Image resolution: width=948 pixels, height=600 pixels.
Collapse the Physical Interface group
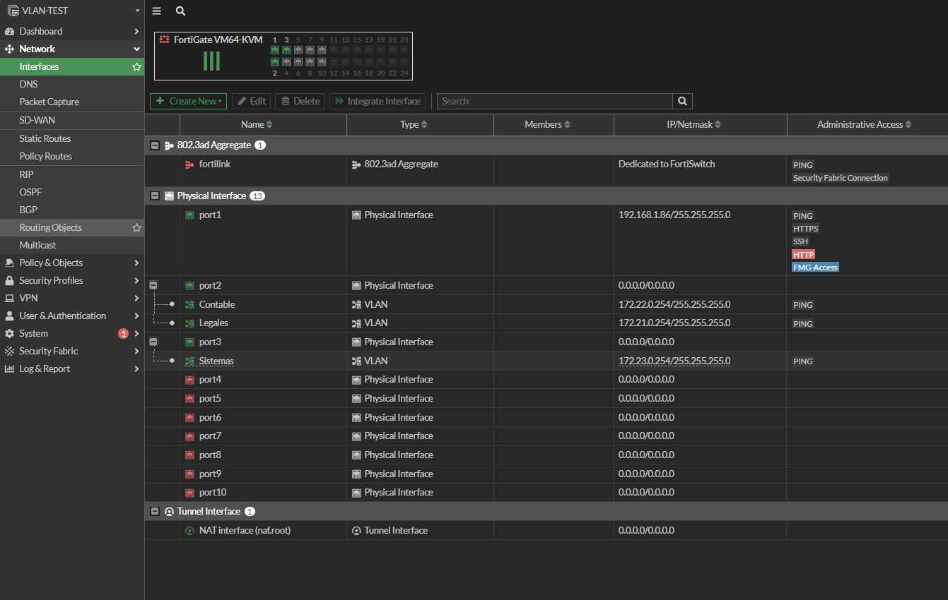pyautogui.click(x=155, y=196)
